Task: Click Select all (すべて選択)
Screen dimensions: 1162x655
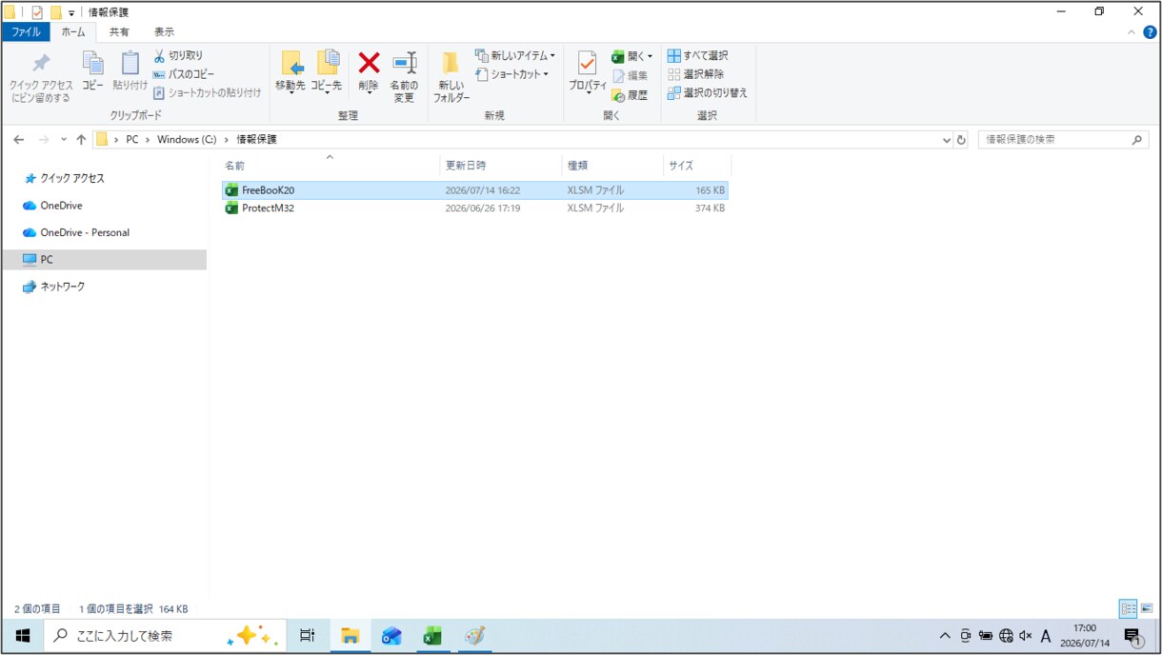Action: [697, 55]
